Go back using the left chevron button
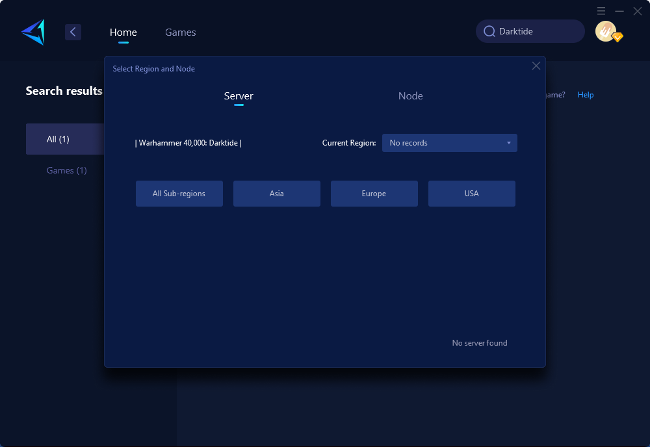The width and height of the screenshot is (650, 447). pyautogui.click(x=73, y=32)
